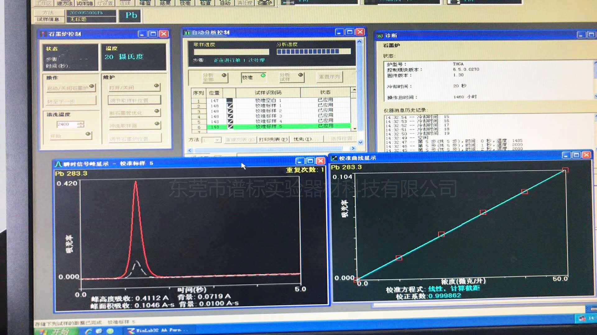
Task: Open the 石墨炉 (Furnace) toolbar icon
Action: tap(265, 3)
